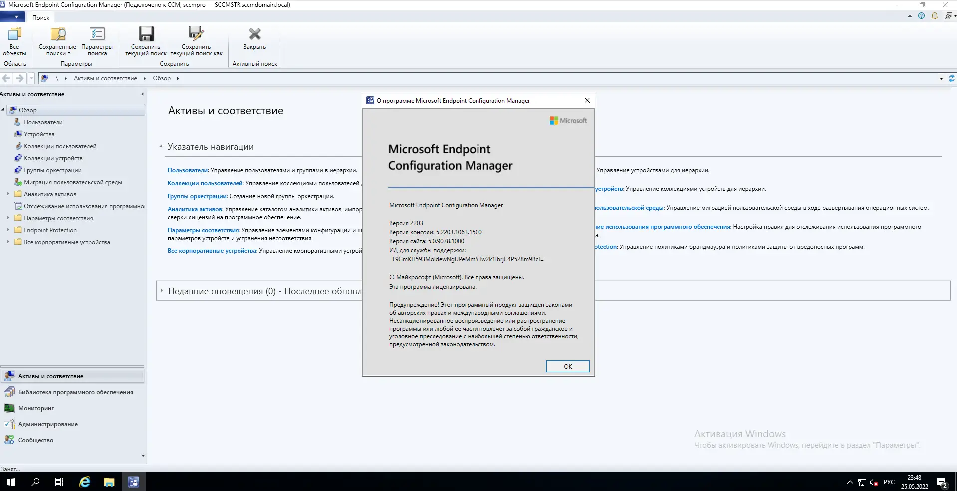
Task: Open File Explorer from the taskbar
Action: coord(109,482)
